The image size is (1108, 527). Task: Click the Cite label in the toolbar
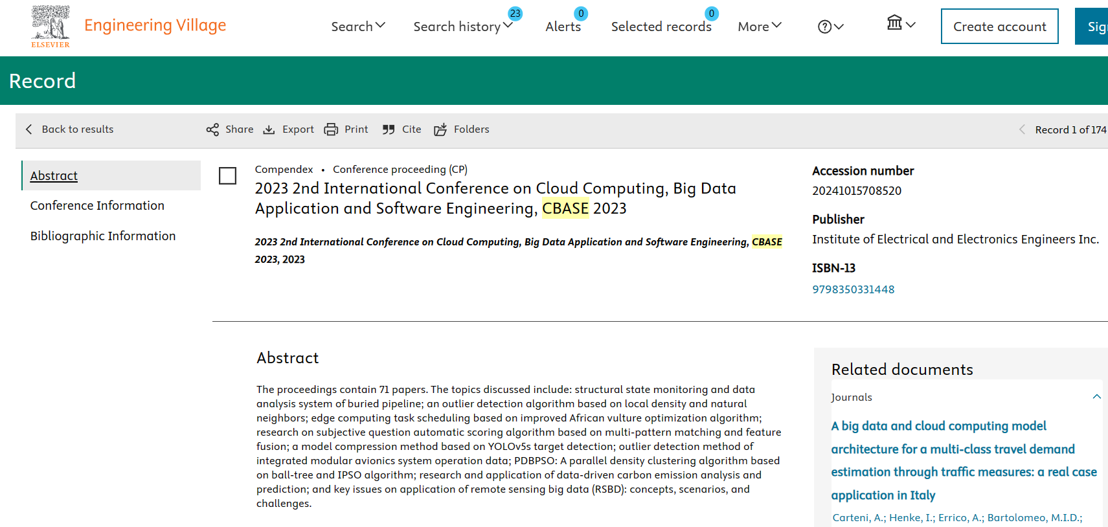tap(411, 129)
